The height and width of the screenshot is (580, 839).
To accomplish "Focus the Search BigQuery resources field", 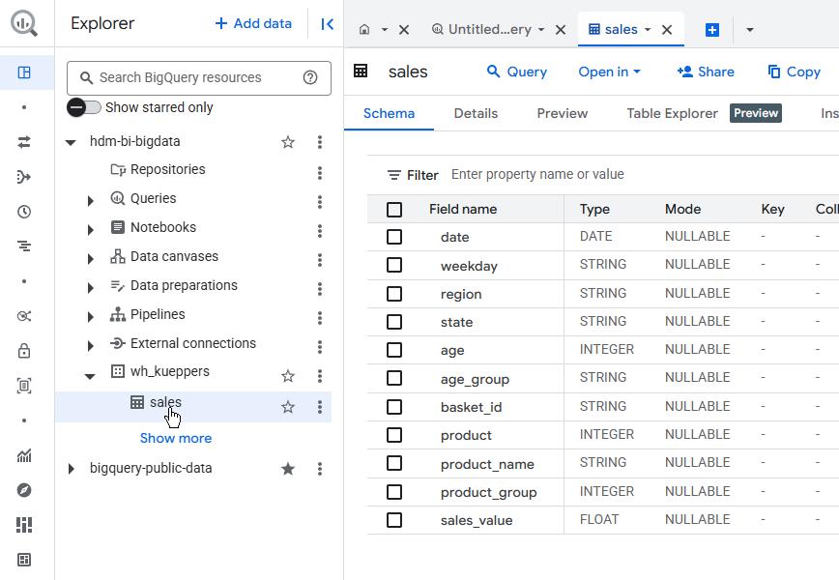I will [x=199, y=78].
